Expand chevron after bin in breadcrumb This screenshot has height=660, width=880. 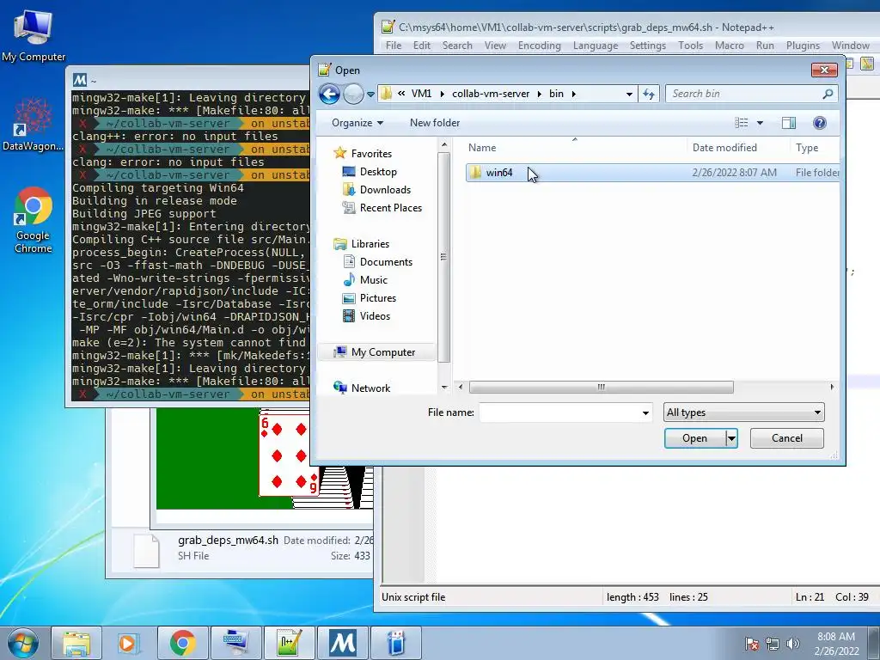573,94
